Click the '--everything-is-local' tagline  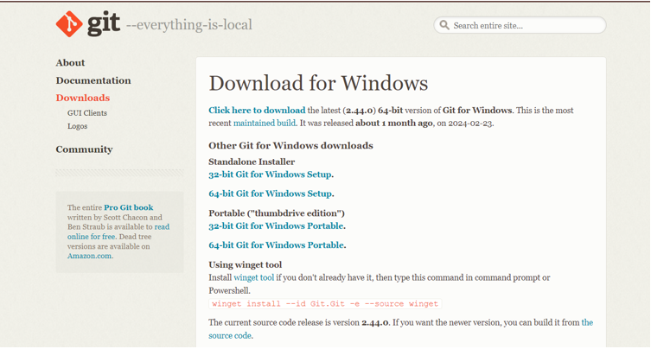pos(189,25)
